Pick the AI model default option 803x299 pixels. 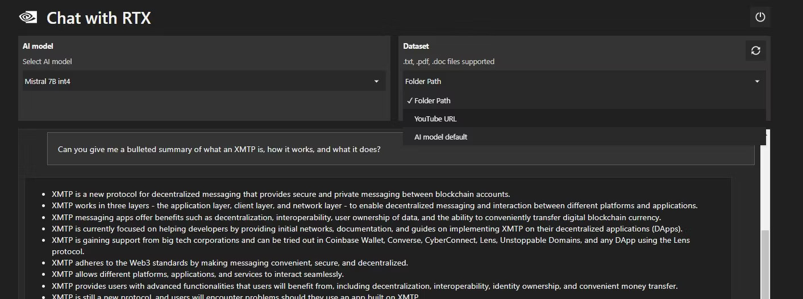click(x=440, y=137)
